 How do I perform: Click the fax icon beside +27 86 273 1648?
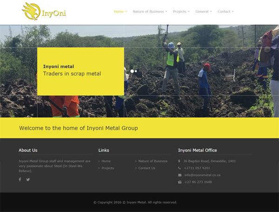(179, 182)
